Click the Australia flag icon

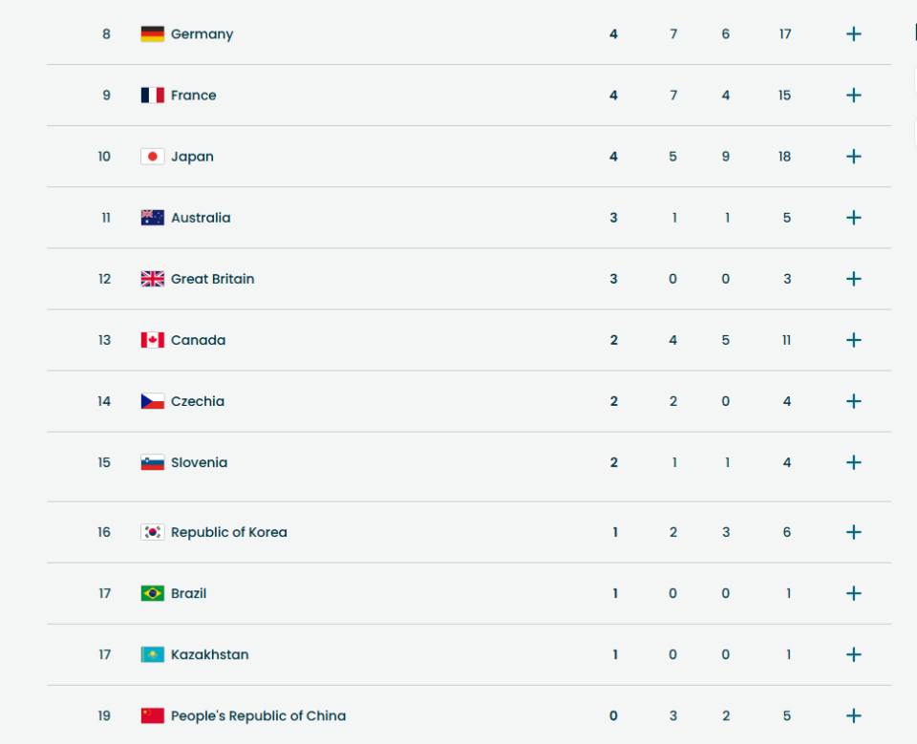[152, 218]
